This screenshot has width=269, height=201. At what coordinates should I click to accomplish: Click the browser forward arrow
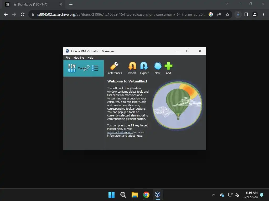point(14,15)
